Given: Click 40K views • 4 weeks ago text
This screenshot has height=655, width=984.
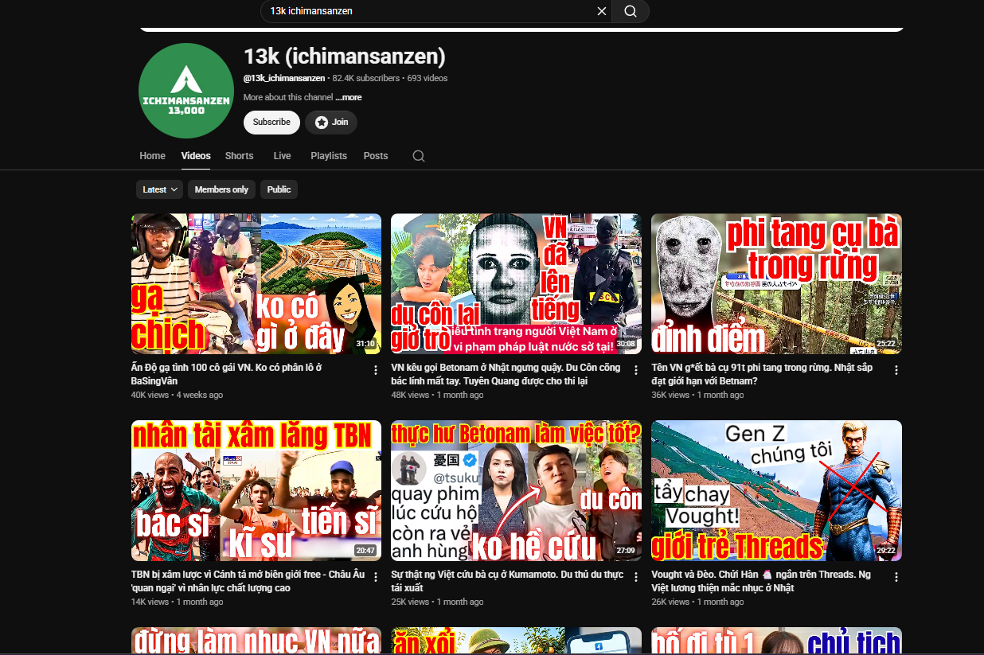Looking at the screenshot, I should tap(177, 395).
